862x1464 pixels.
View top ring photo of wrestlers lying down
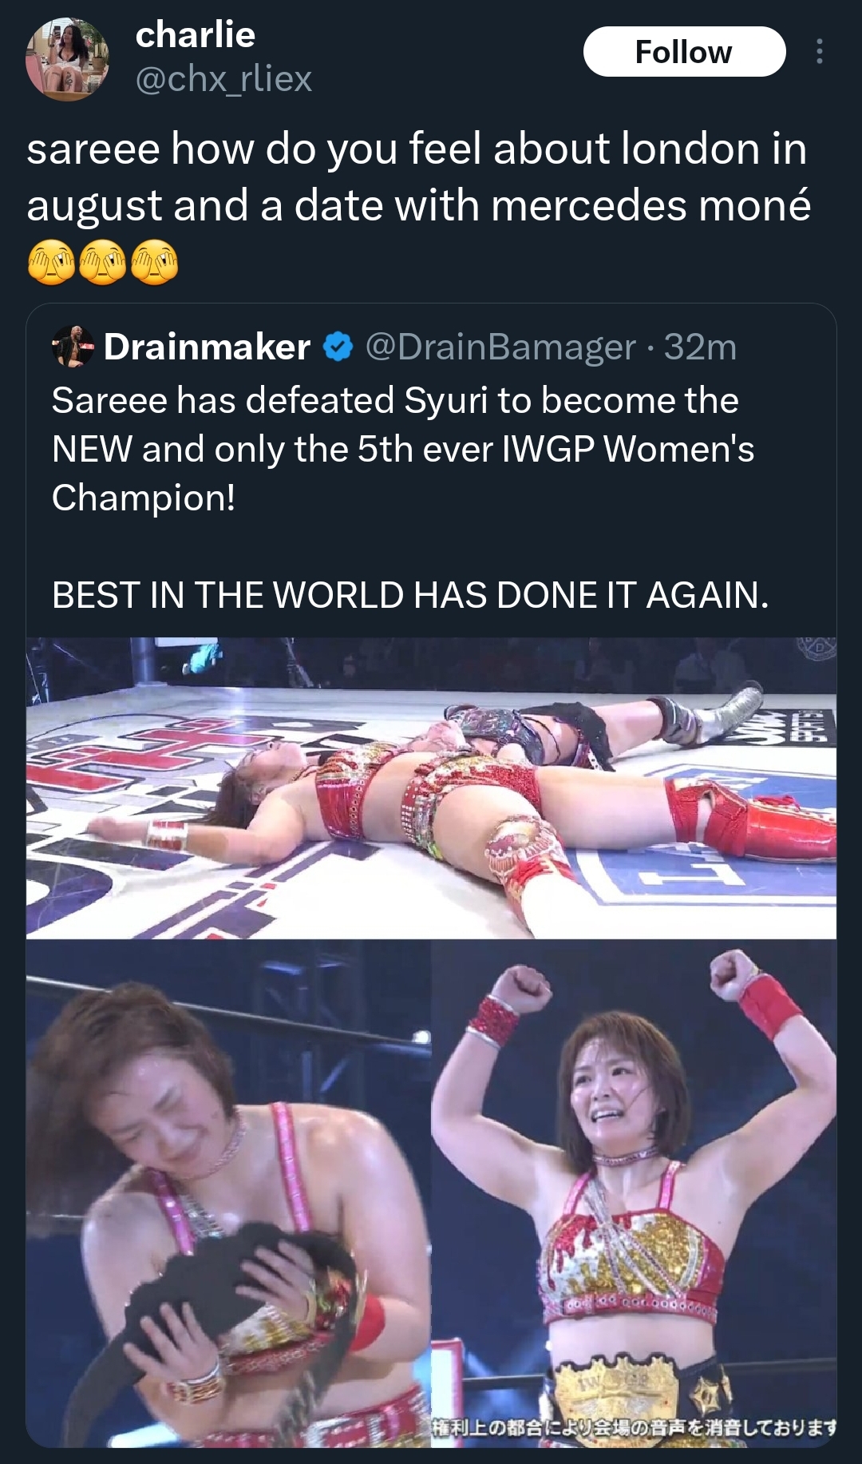tap(431, 787)
